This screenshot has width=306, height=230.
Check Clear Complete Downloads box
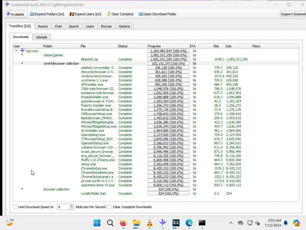tap(110, 207)
